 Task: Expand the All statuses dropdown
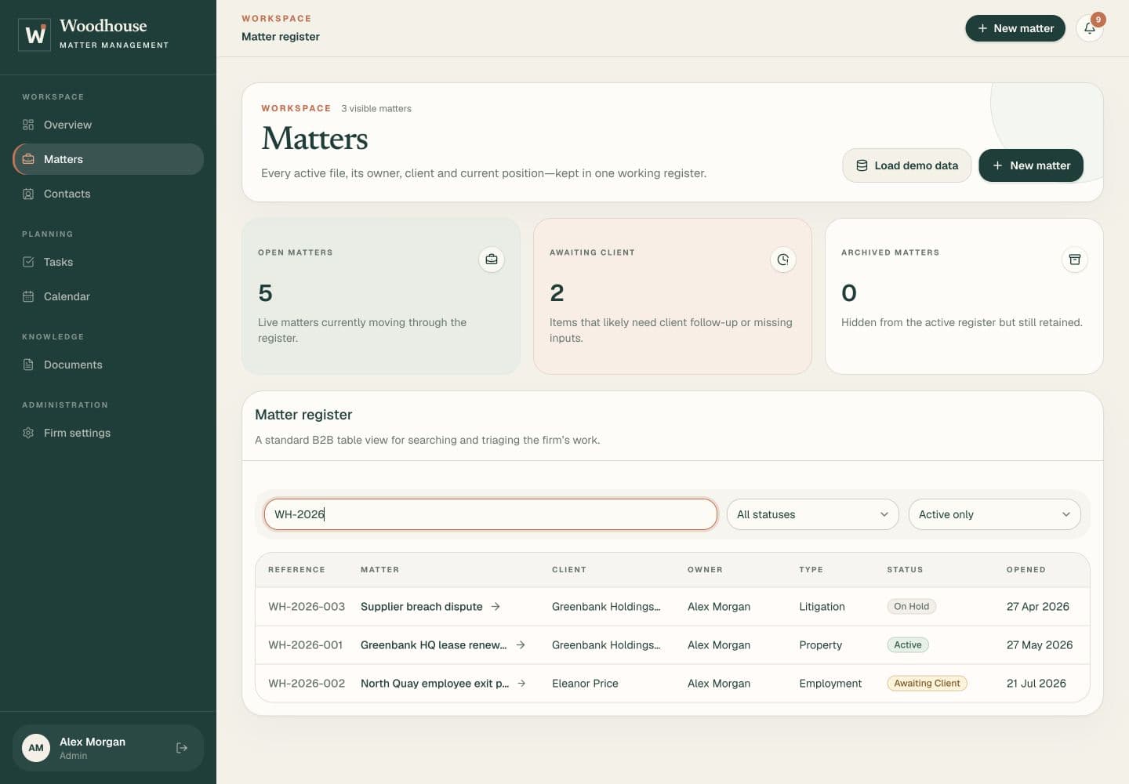812,514
